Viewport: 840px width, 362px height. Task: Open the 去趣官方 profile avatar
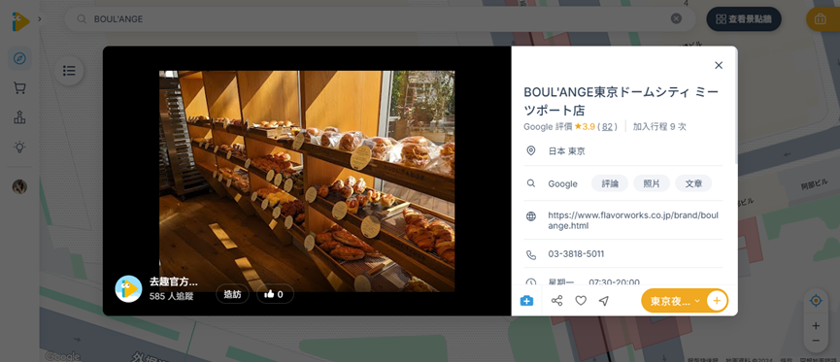tap(128, 288)
